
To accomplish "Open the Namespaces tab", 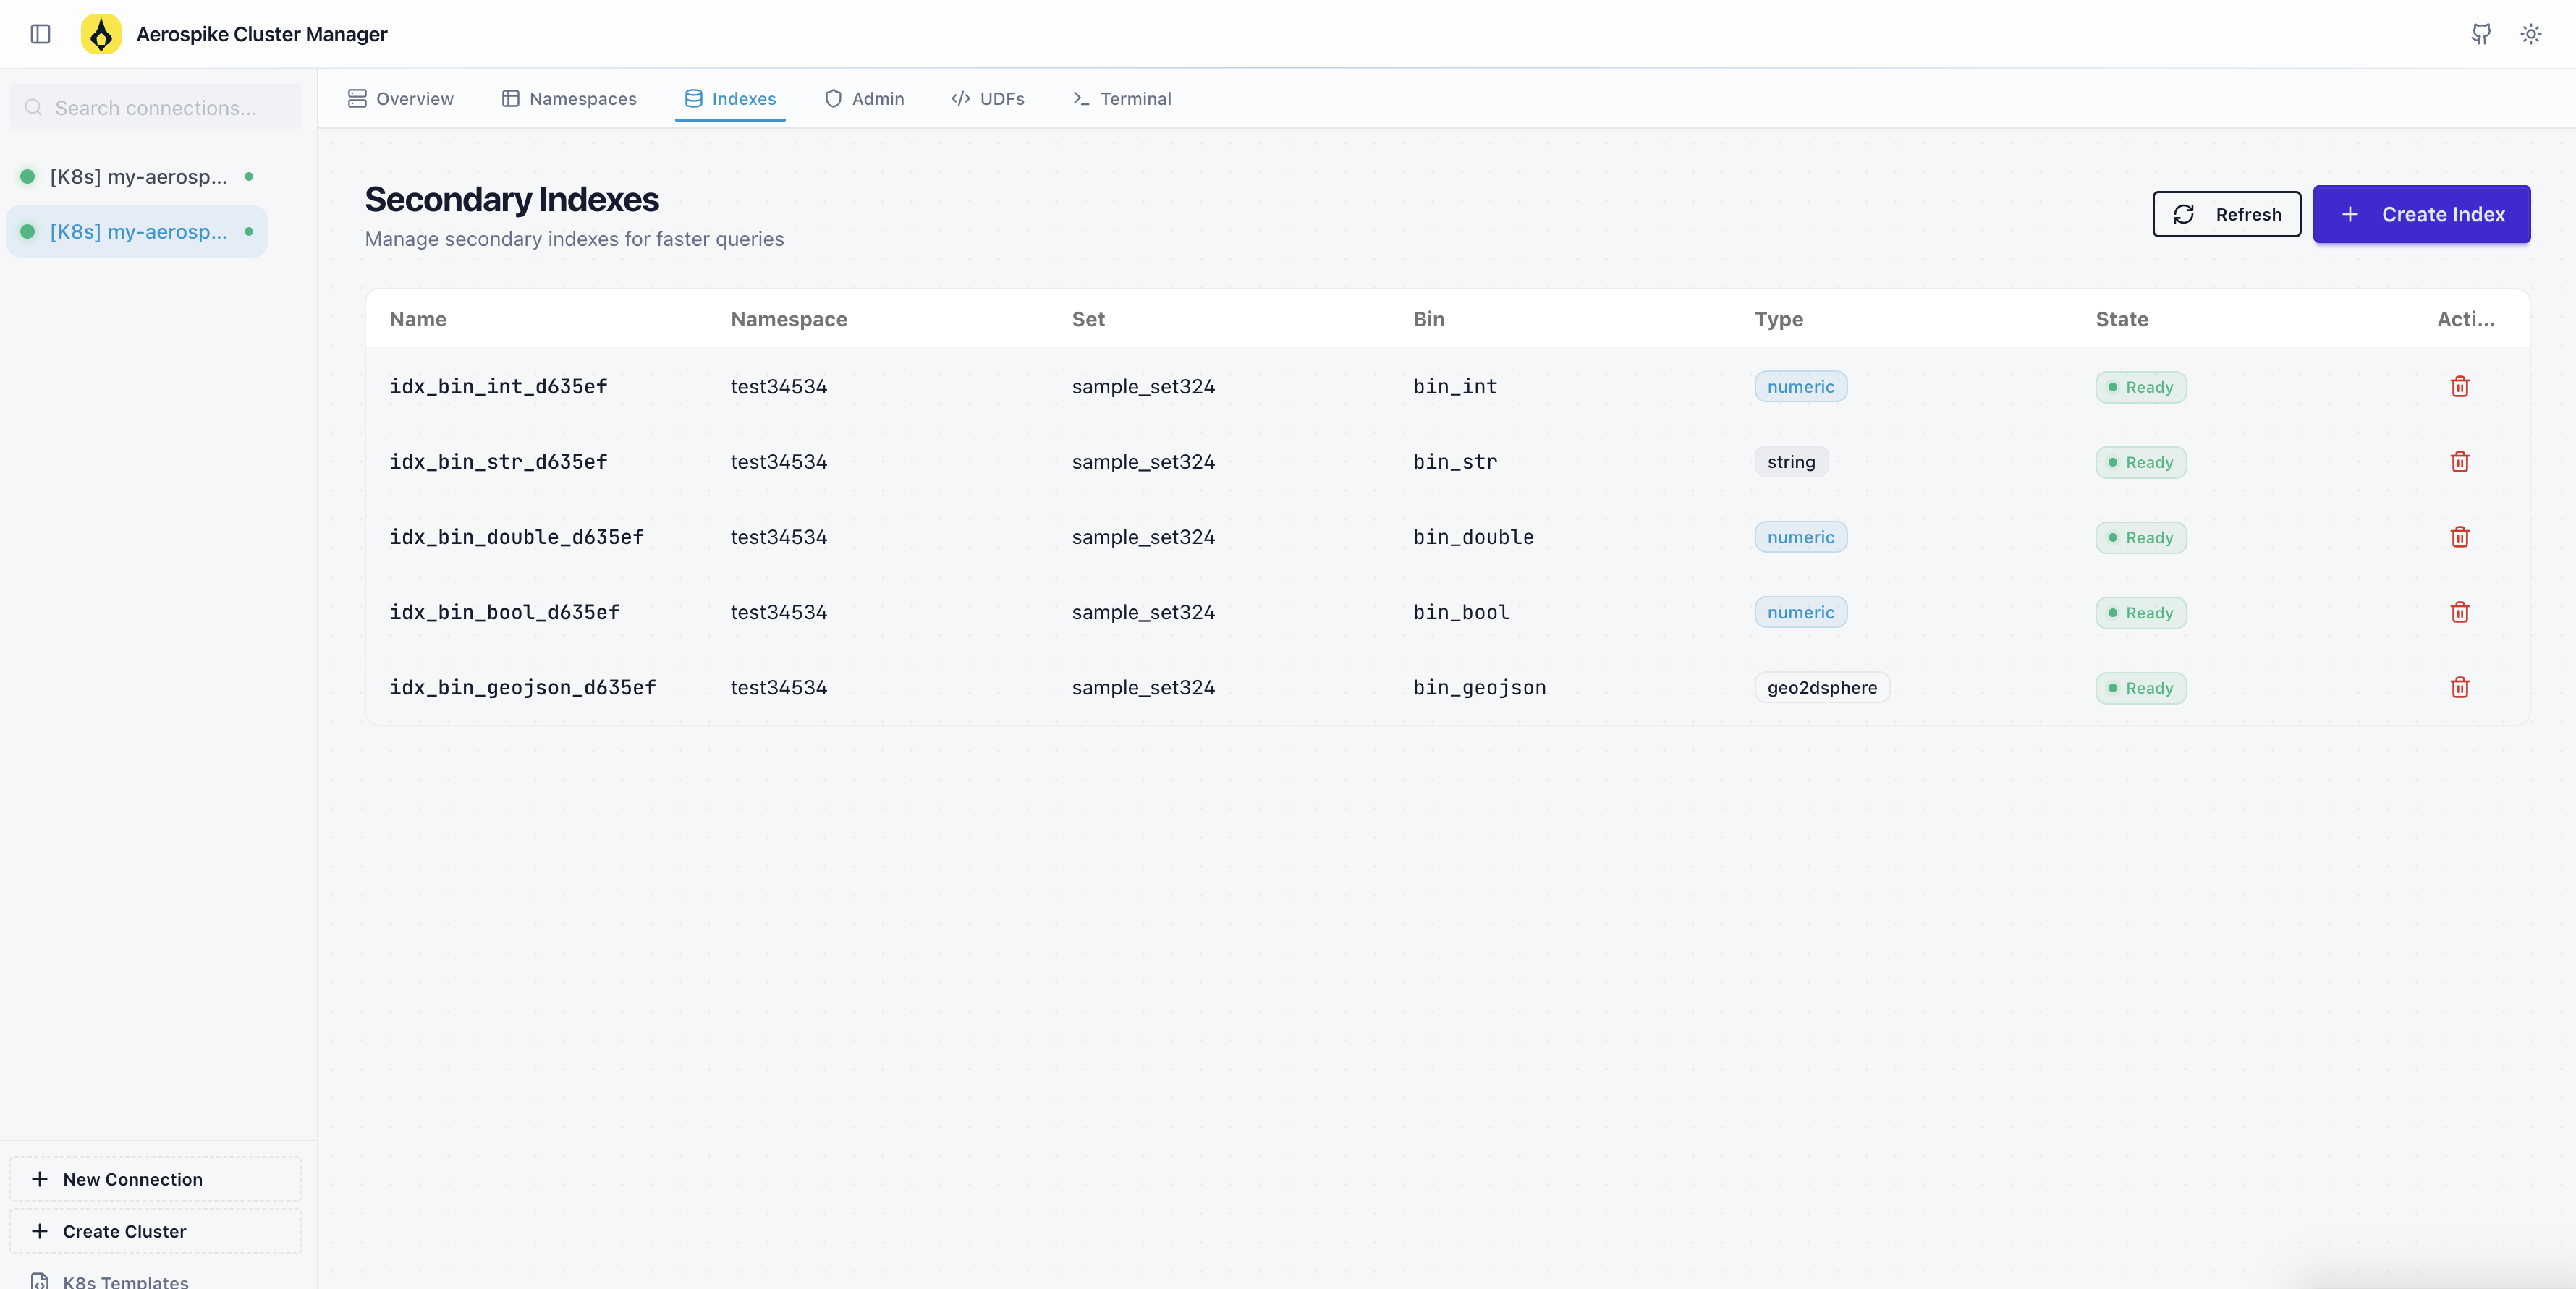I will point(569,98).
